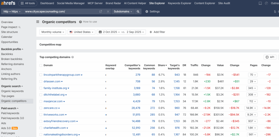Open Keywords Explorer
This screenshot has height=137, width=279.
click(x=180, y=3)
